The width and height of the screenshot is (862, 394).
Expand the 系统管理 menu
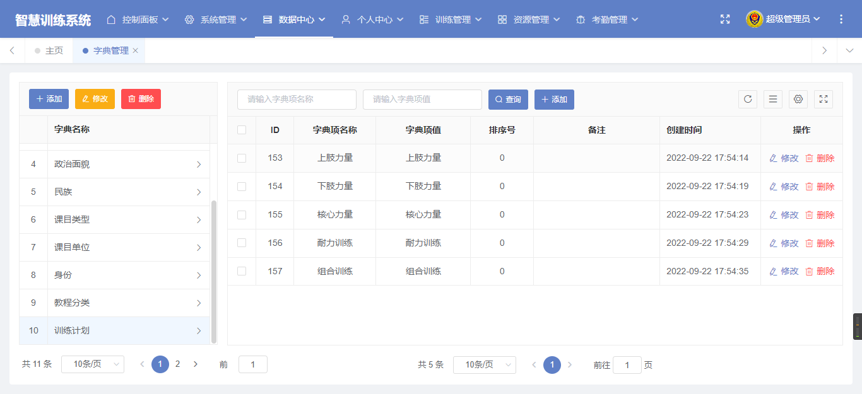point(216,20)
